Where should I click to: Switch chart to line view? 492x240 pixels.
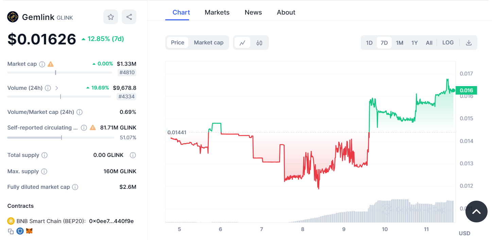(242, 43)
